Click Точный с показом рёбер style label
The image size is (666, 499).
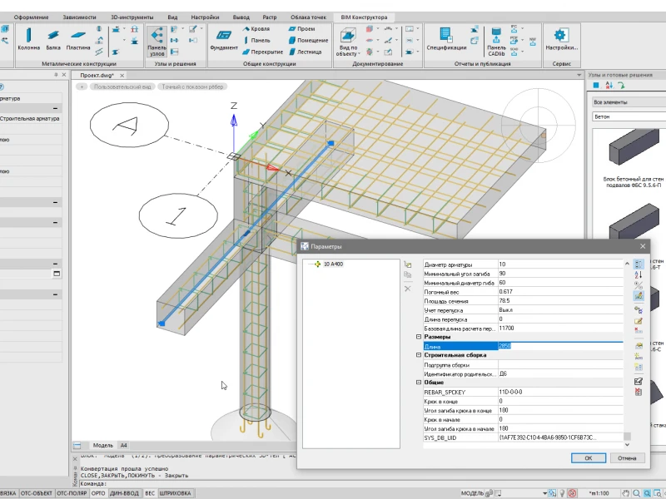[x=192, y=86]
